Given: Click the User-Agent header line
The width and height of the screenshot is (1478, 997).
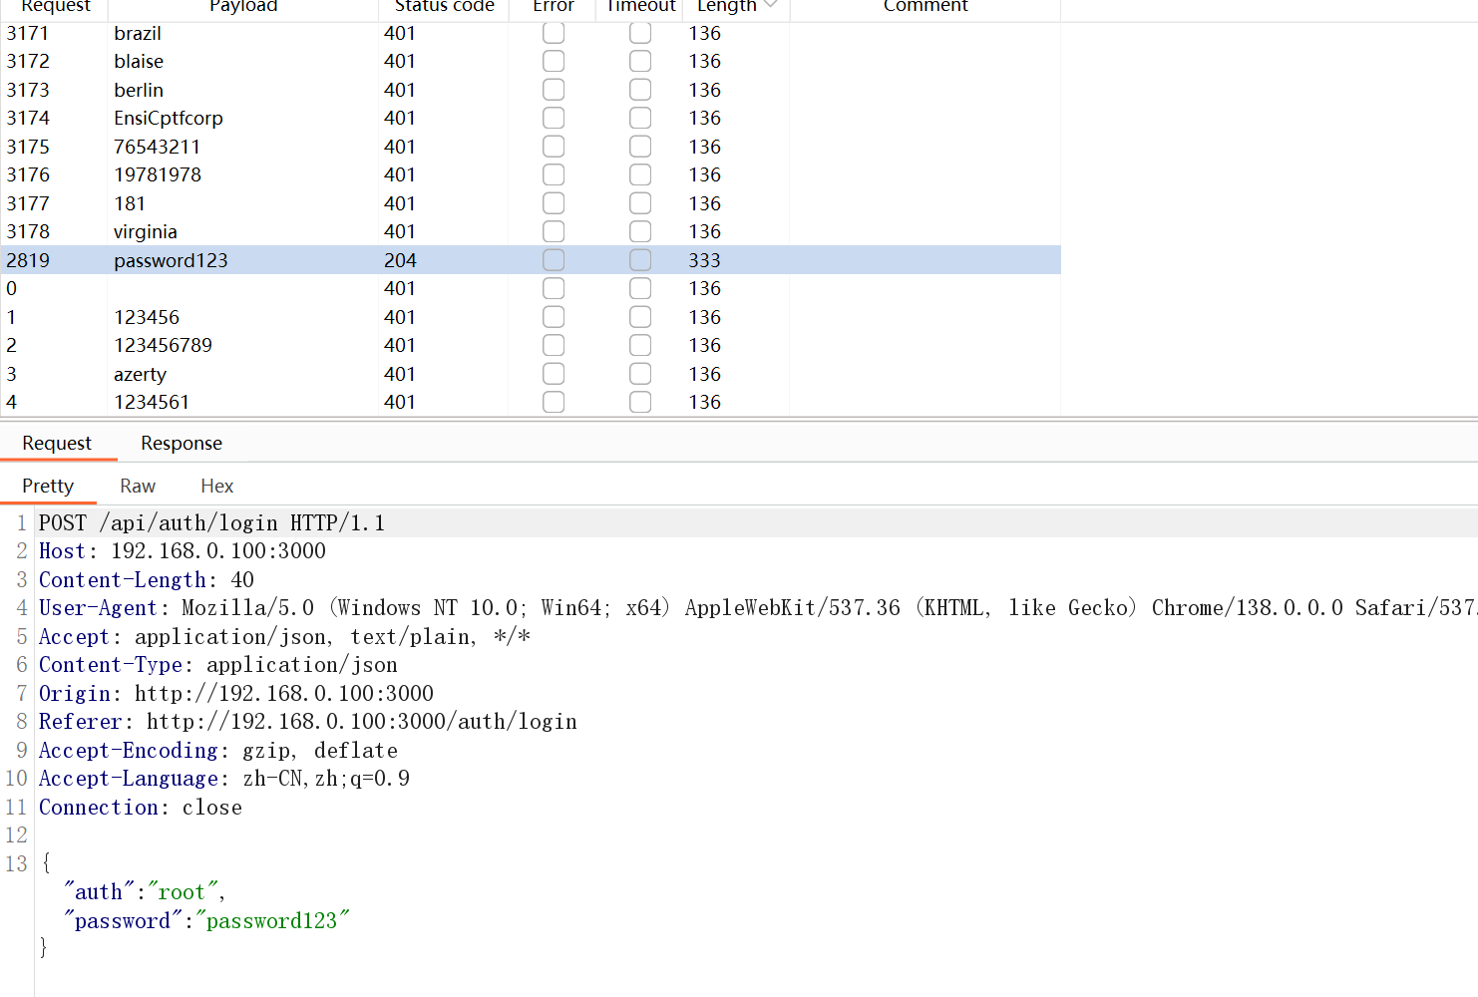Looking at the screenshot, I should (758, 608).
